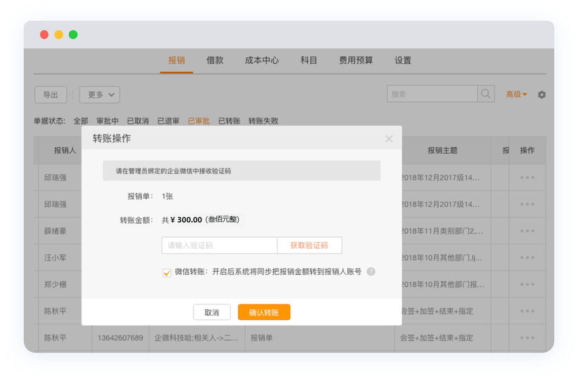The width and height of the screenshot is (578, 380).
Task: Click the 2018年11月类别部门2 subject cell
Action: pos(442,231)
